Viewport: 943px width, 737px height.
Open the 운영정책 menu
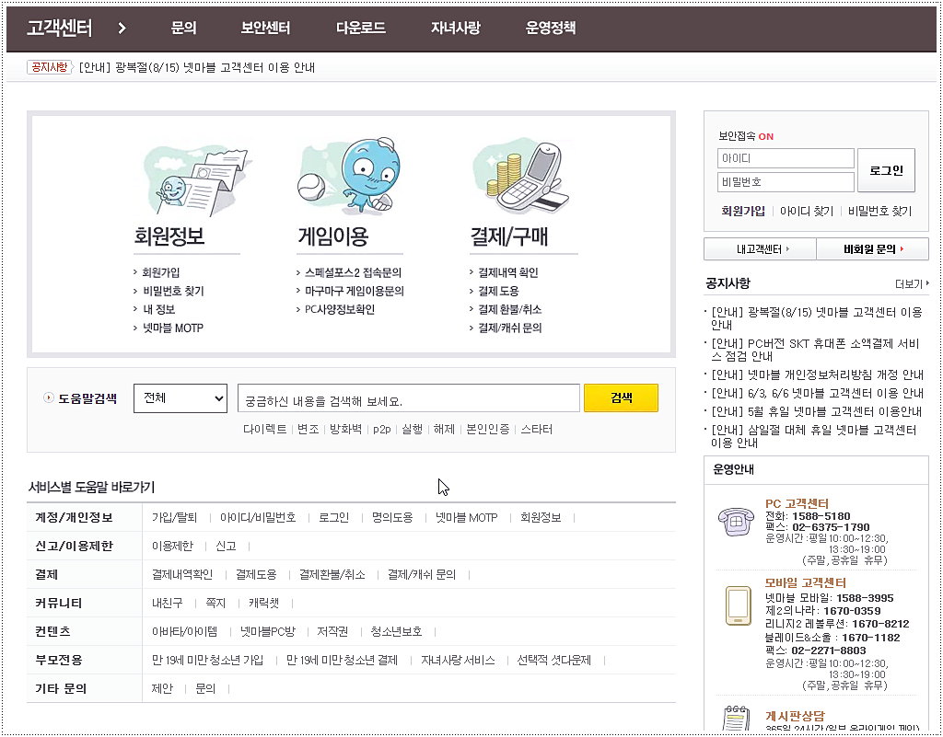click(x=551, y=28)
